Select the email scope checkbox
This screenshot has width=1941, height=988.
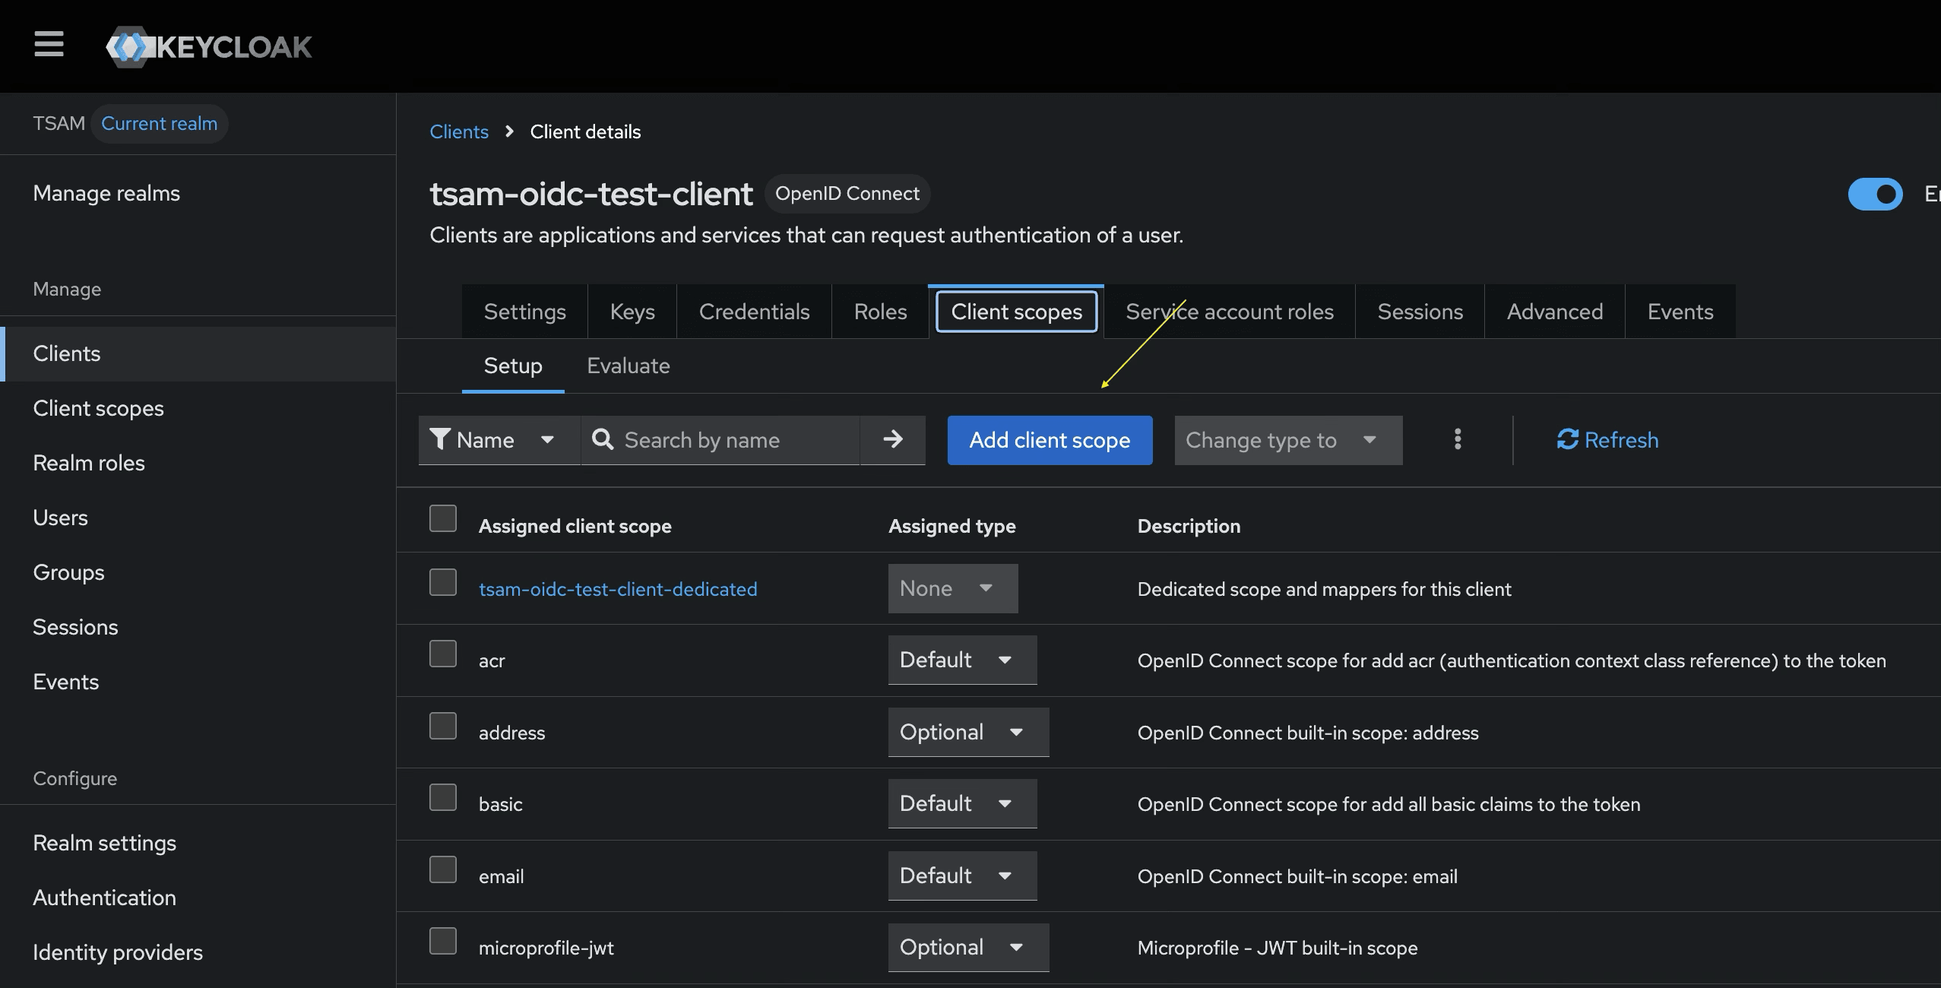click(443, 869)
